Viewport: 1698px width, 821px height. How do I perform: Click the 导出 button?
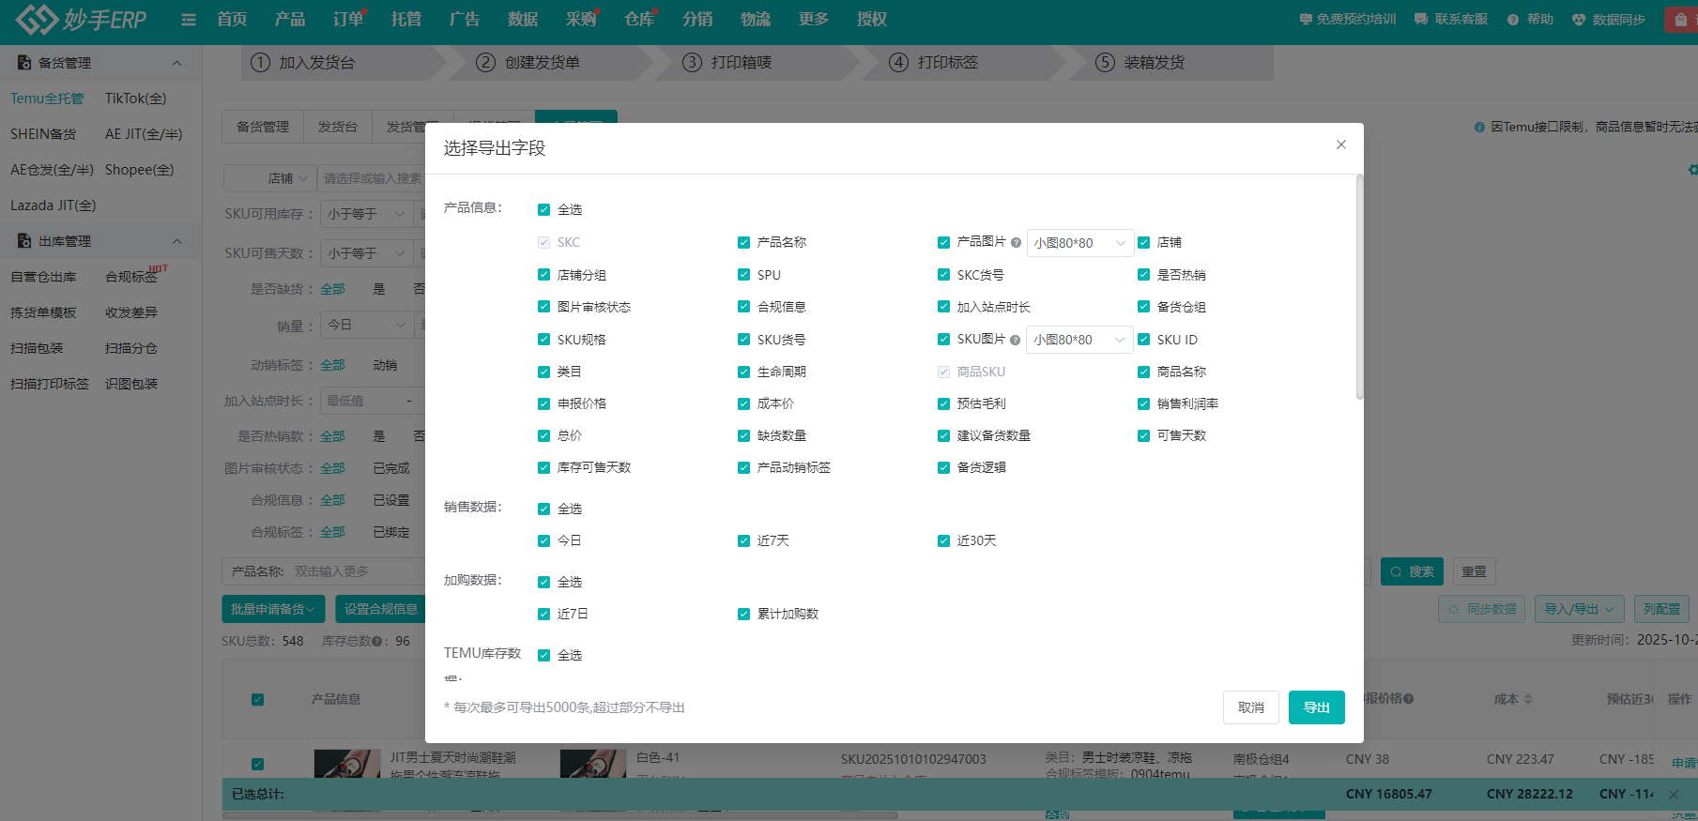1316,707
